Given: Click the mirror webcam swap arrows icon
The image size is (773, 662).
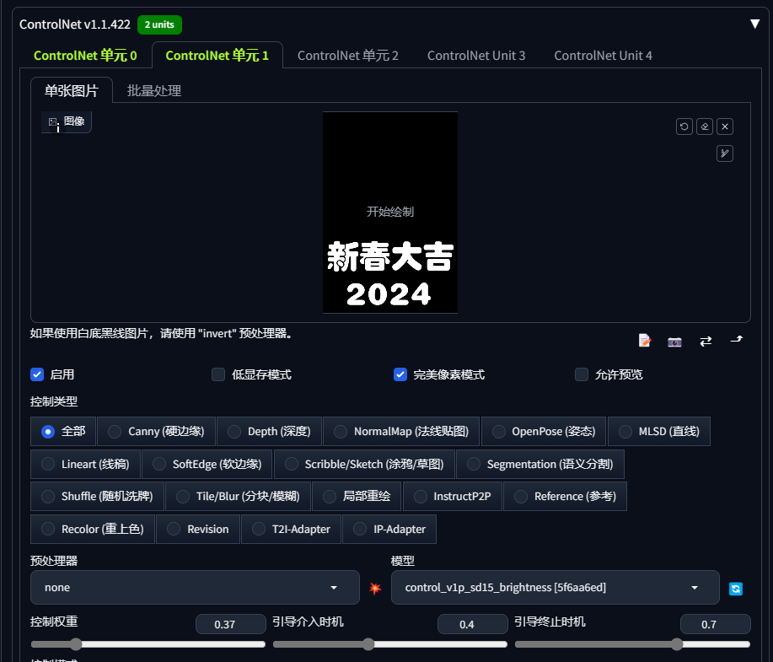Looking at the screenshot, I should [x=706, y=341].
